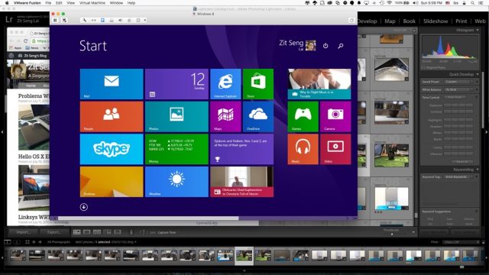
Task: Open VMware settings wrench icon
Action: (x=84, y=21)
